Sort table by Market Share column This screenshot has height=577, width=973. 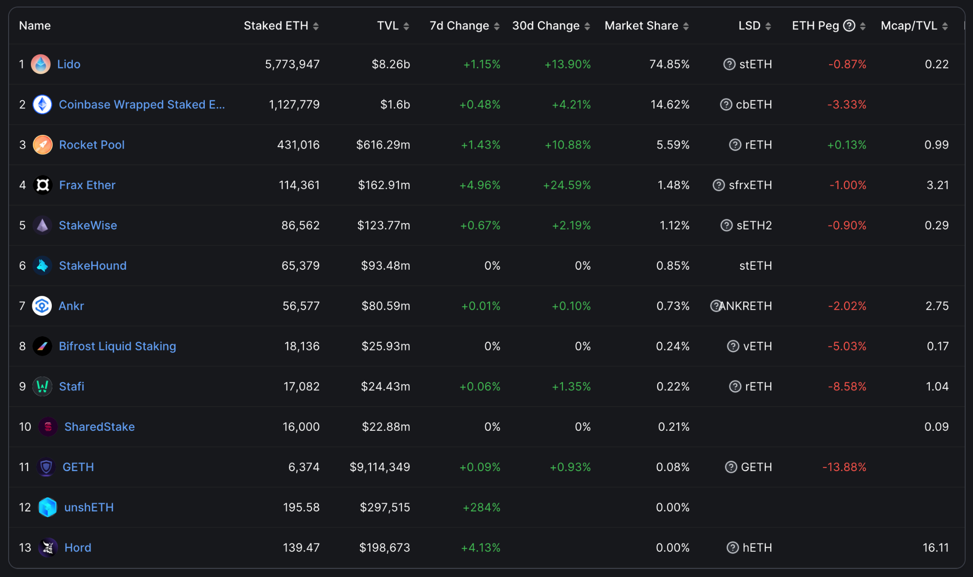tap(686, 26)
